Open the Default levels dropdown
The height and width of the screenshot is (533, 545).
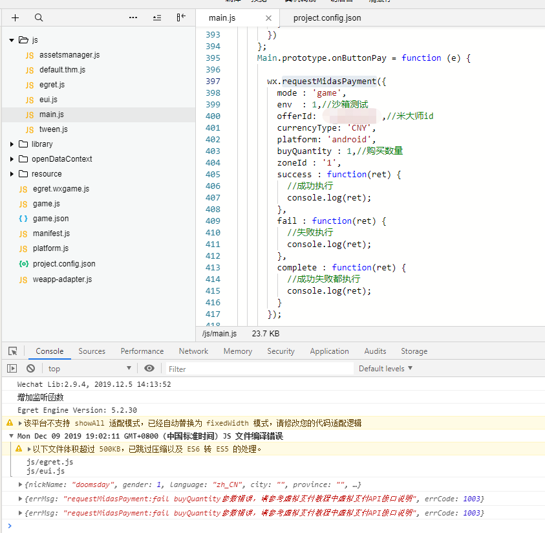pos(385,368)
